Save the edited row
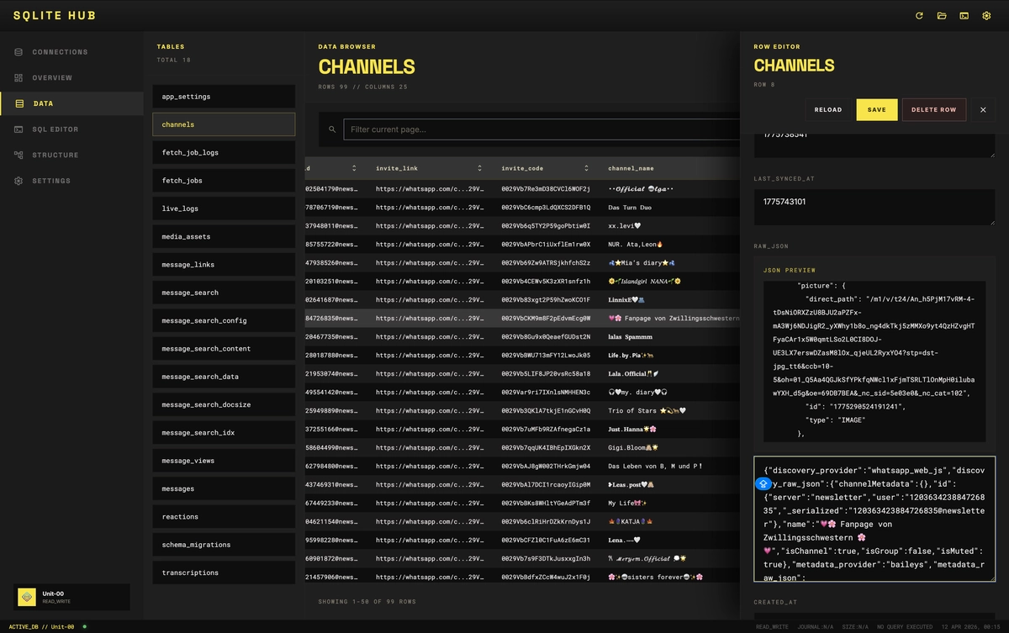This screenshot has width=1009, height=633. pos(876,110)
